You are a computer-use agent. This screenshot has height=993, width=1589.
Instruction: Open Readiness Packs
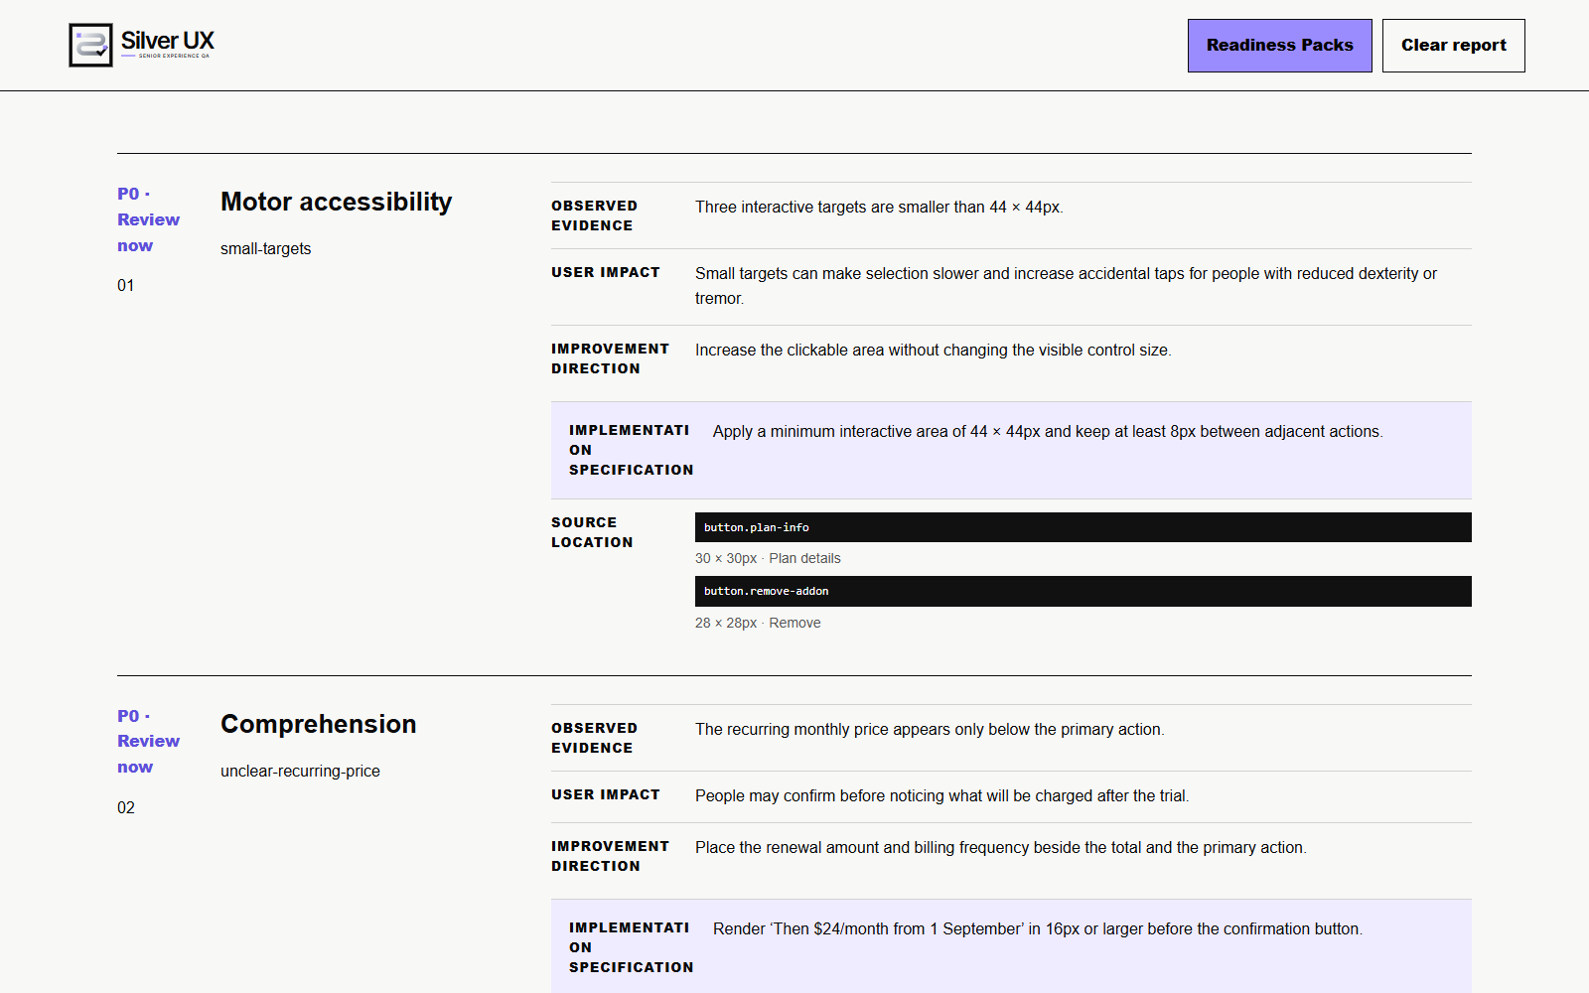(x=1279, y=46)
